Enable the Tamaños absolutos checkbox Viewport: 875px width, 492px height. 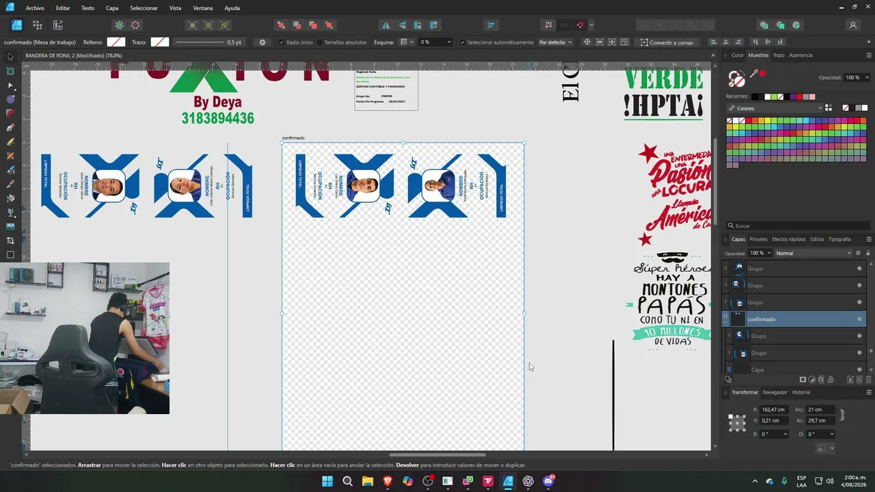pyautogui.click(x=319, y=42)
